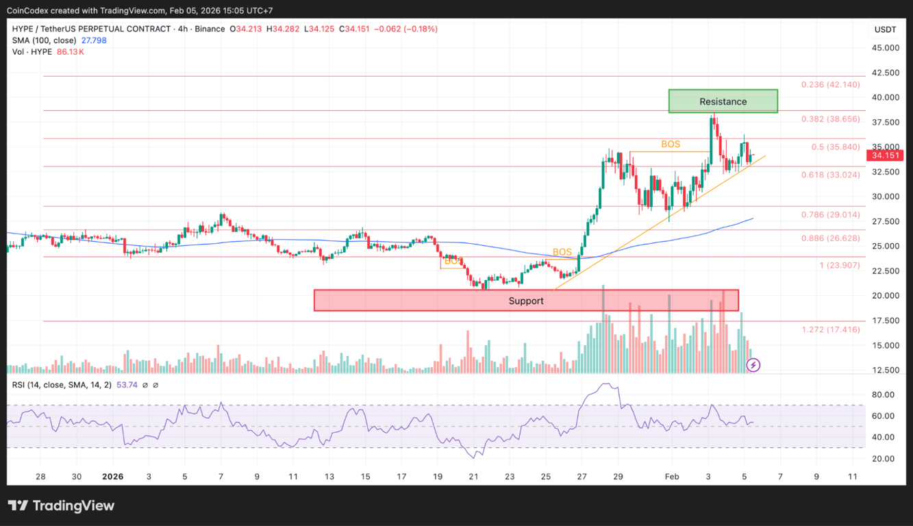
Task: Click the TradingView logo in the bottom corner
Action: click(x=62, y=505)
